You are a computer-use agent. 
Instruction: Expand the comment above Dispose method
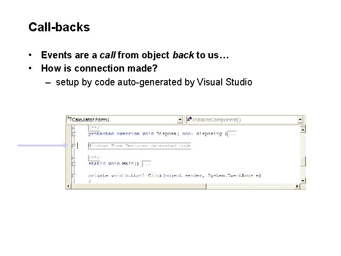pos(74,128)
